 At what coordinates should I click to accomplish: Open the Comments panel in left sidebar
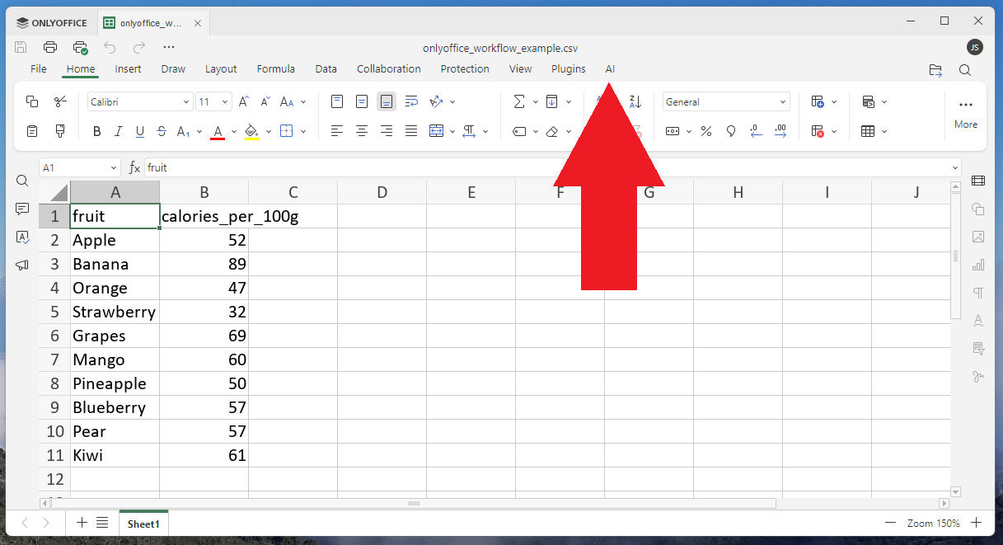pyautogui.click(x=22, y=209)
